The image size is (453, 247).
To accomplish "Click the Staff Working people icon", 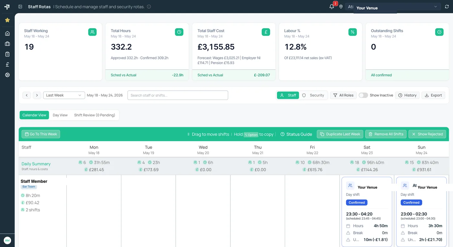I will (92, 32).
